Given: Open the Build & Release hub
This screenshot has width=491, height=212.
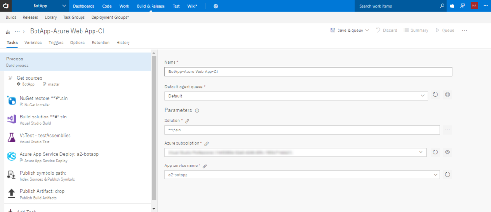Looking at the screenshot, I should tap(151, 6).
